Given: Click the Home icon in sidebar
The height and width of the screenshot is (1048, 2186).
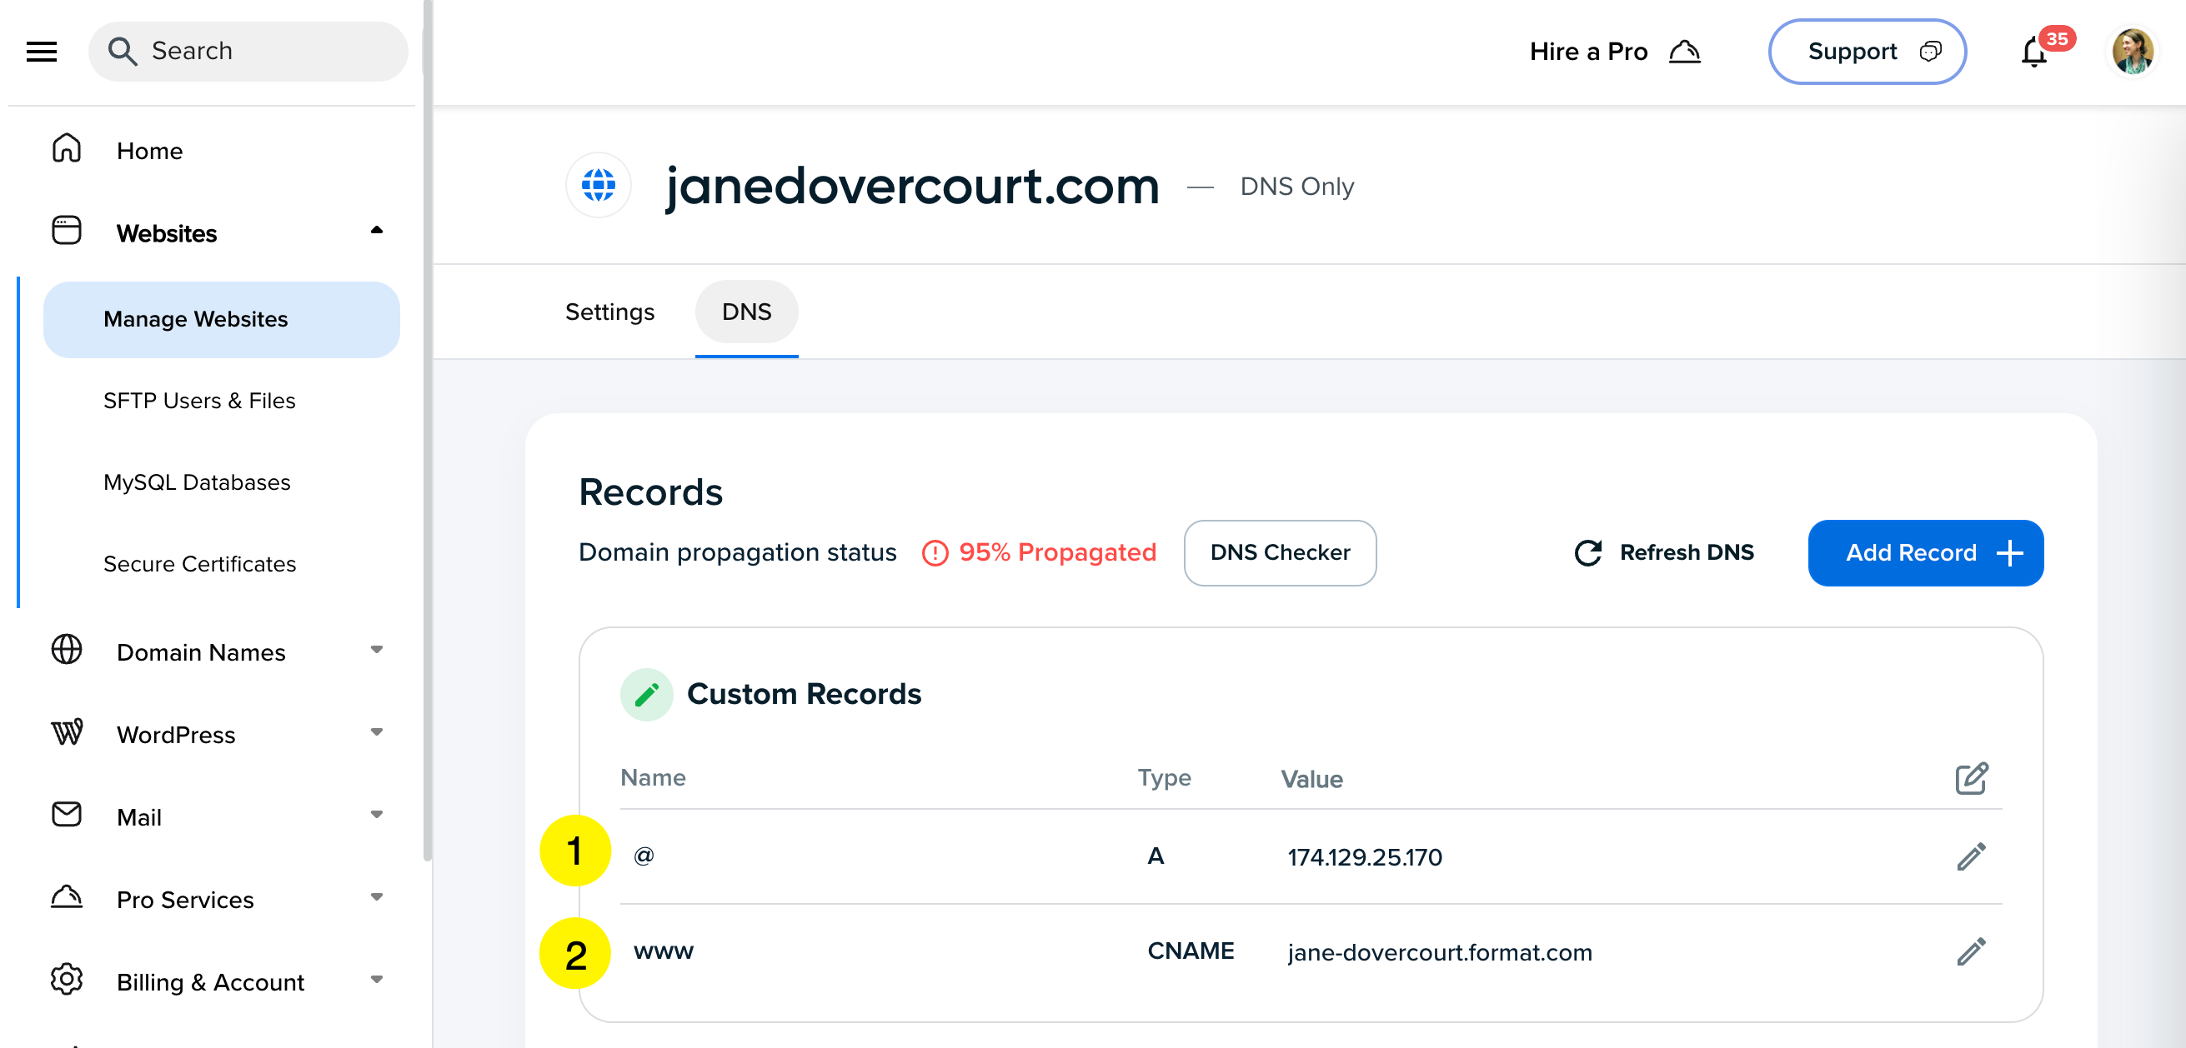Looking at the screenshot, I should click(66, 149).
